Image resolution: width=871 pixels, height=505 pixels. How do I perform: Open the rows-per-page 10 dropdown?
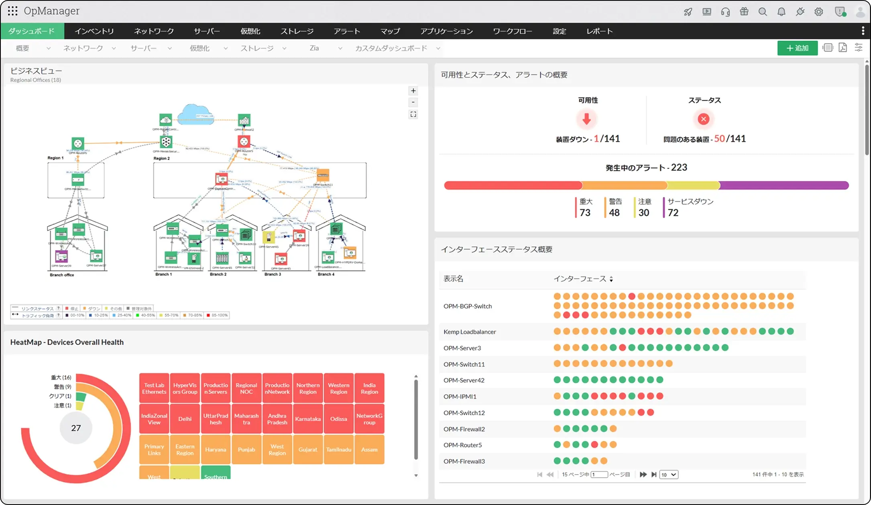pyautogui.click(x=669, y=475)
